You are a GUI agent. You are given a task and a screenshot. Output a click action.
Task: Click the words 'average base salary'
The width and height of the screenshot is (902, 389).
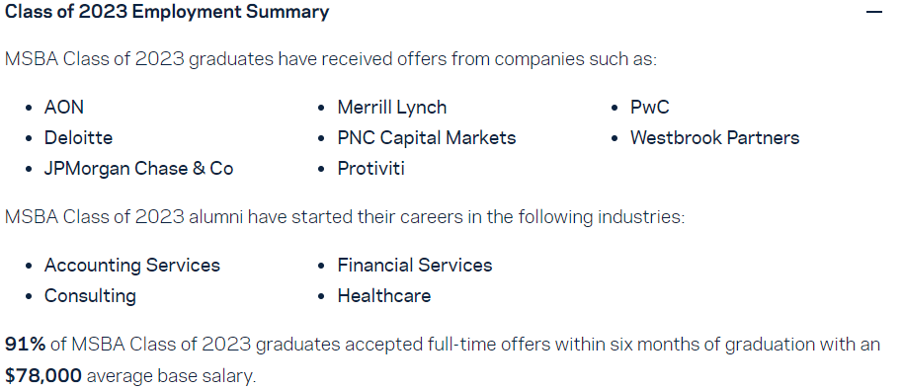coord(170,376)
